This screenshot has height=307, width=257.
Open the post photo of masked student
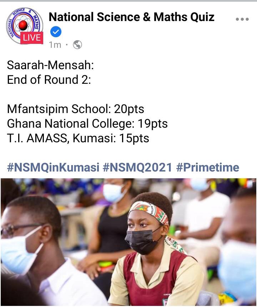coord(128,242)
